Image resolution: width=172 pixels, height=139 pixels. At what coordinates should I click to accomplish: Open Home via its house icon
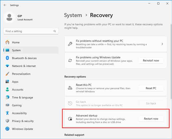[7, 42]
